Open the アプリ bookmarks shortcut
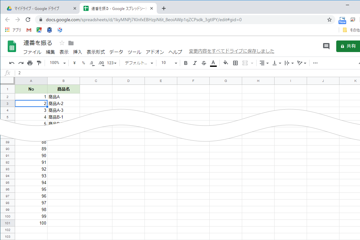 tap(13, 30)
